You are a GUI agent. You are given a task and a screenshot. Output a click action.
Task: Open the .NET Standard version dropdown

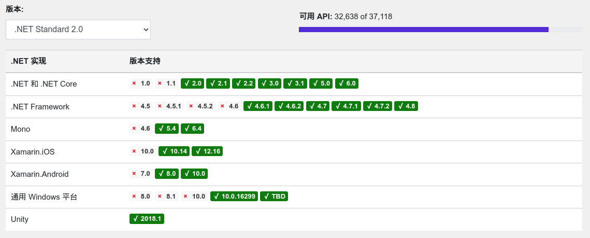point(78,30)
